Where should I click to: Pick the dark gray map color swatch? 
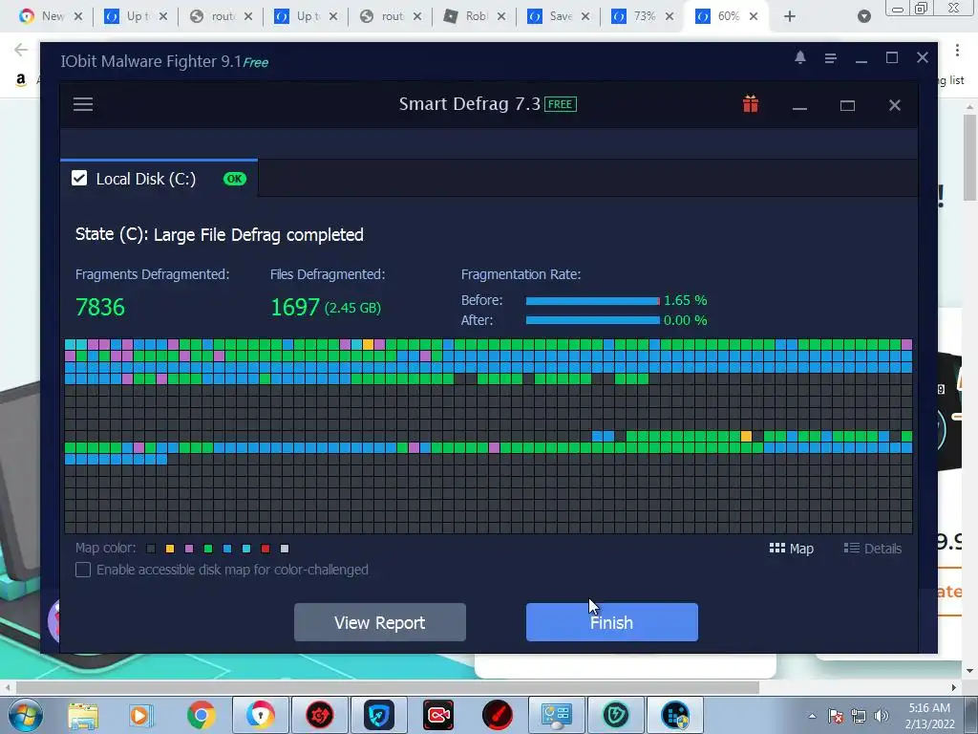click(151, 549)
